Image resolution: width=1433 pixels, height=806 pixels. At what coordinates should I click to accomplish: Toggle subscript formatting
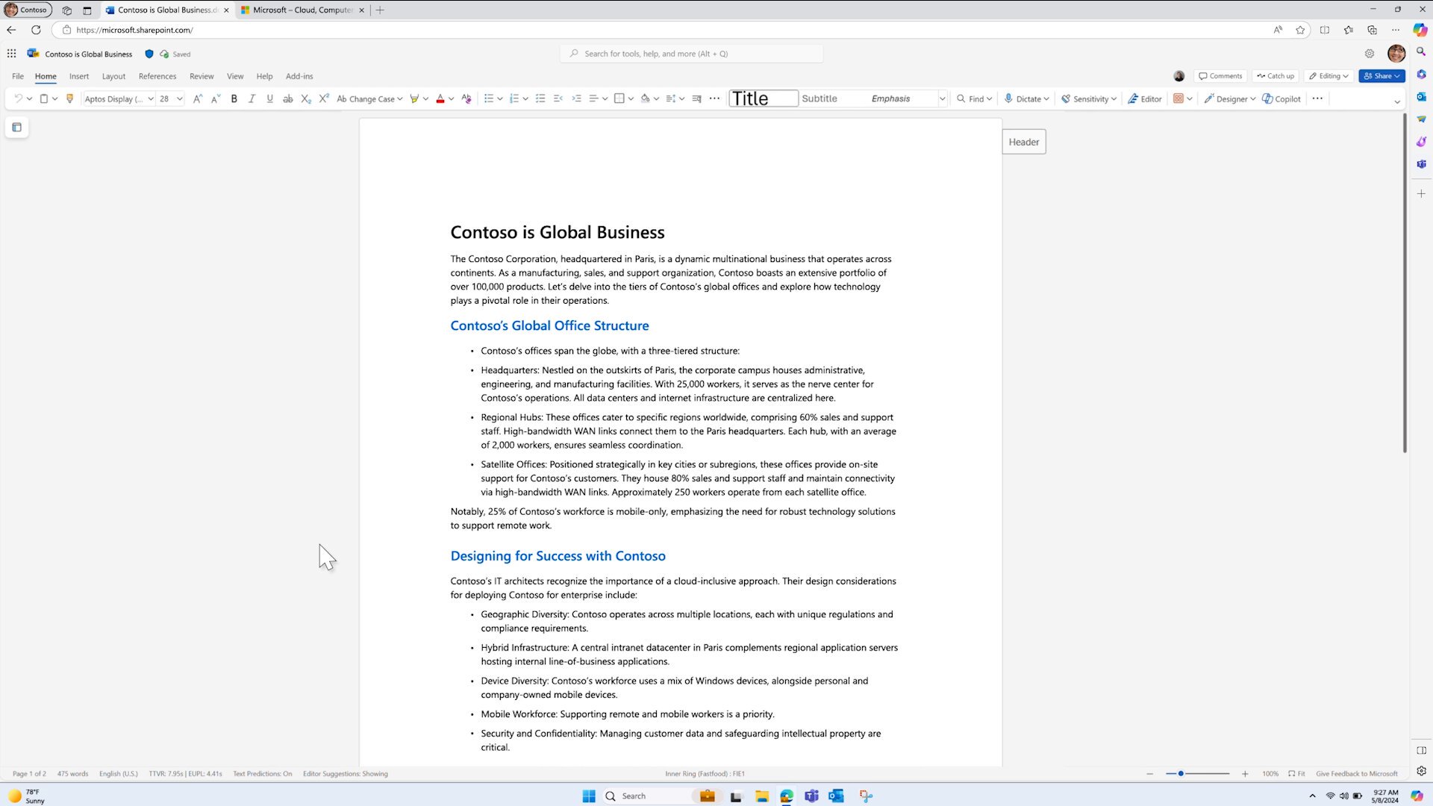point(306,99)
